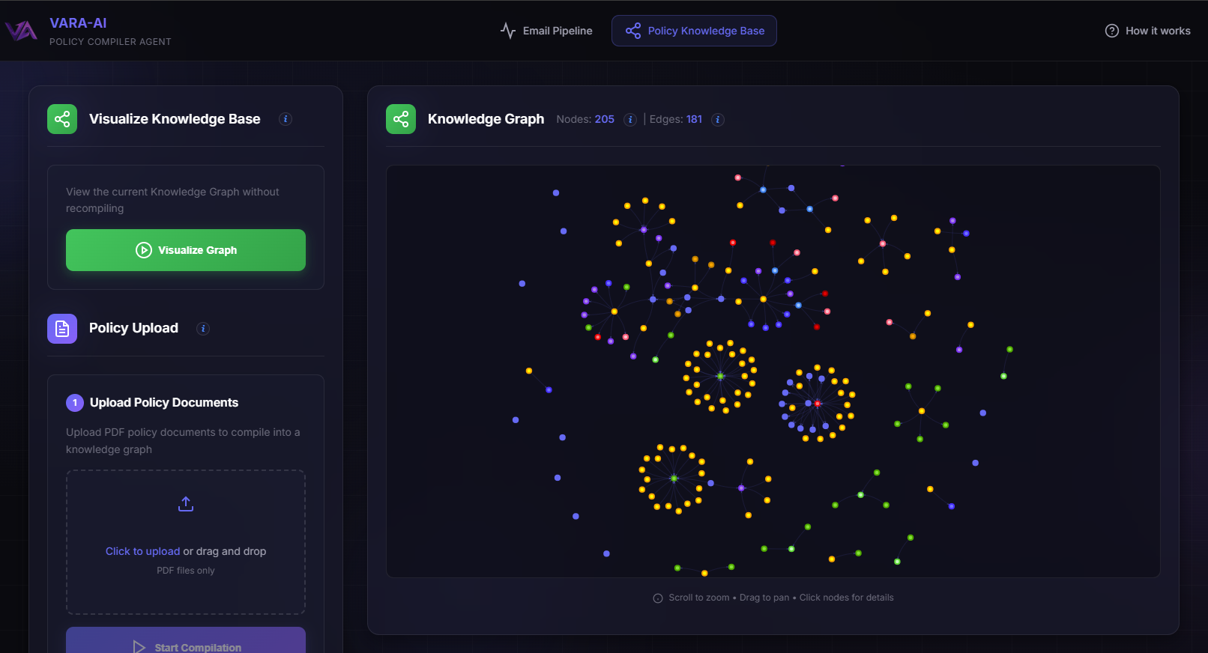Show info next to Nodes count
The width and height of the screenshot is (1208, 653).
point(631,120)
